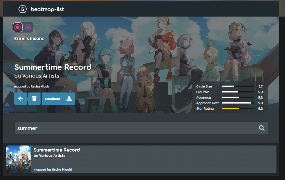Click the osu!direct text label
Image resolution: width=285 pixels, height=180 pixels.
tap(52, 99)
